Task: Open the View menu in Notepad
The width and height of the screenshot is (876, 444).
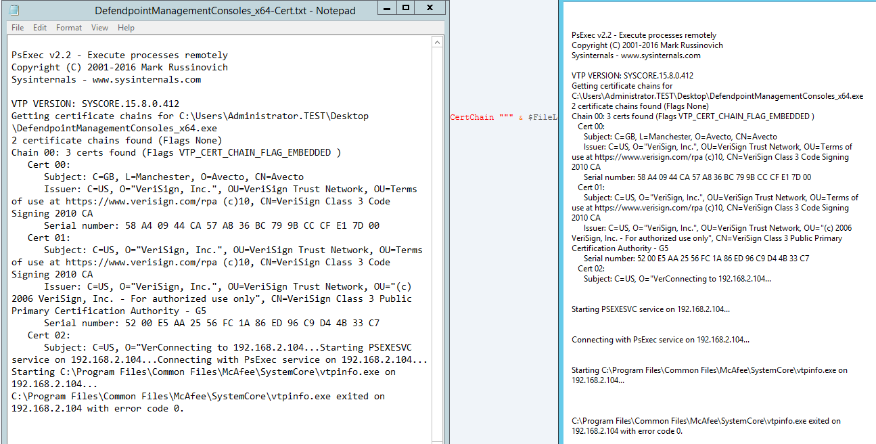Action: 99,28
